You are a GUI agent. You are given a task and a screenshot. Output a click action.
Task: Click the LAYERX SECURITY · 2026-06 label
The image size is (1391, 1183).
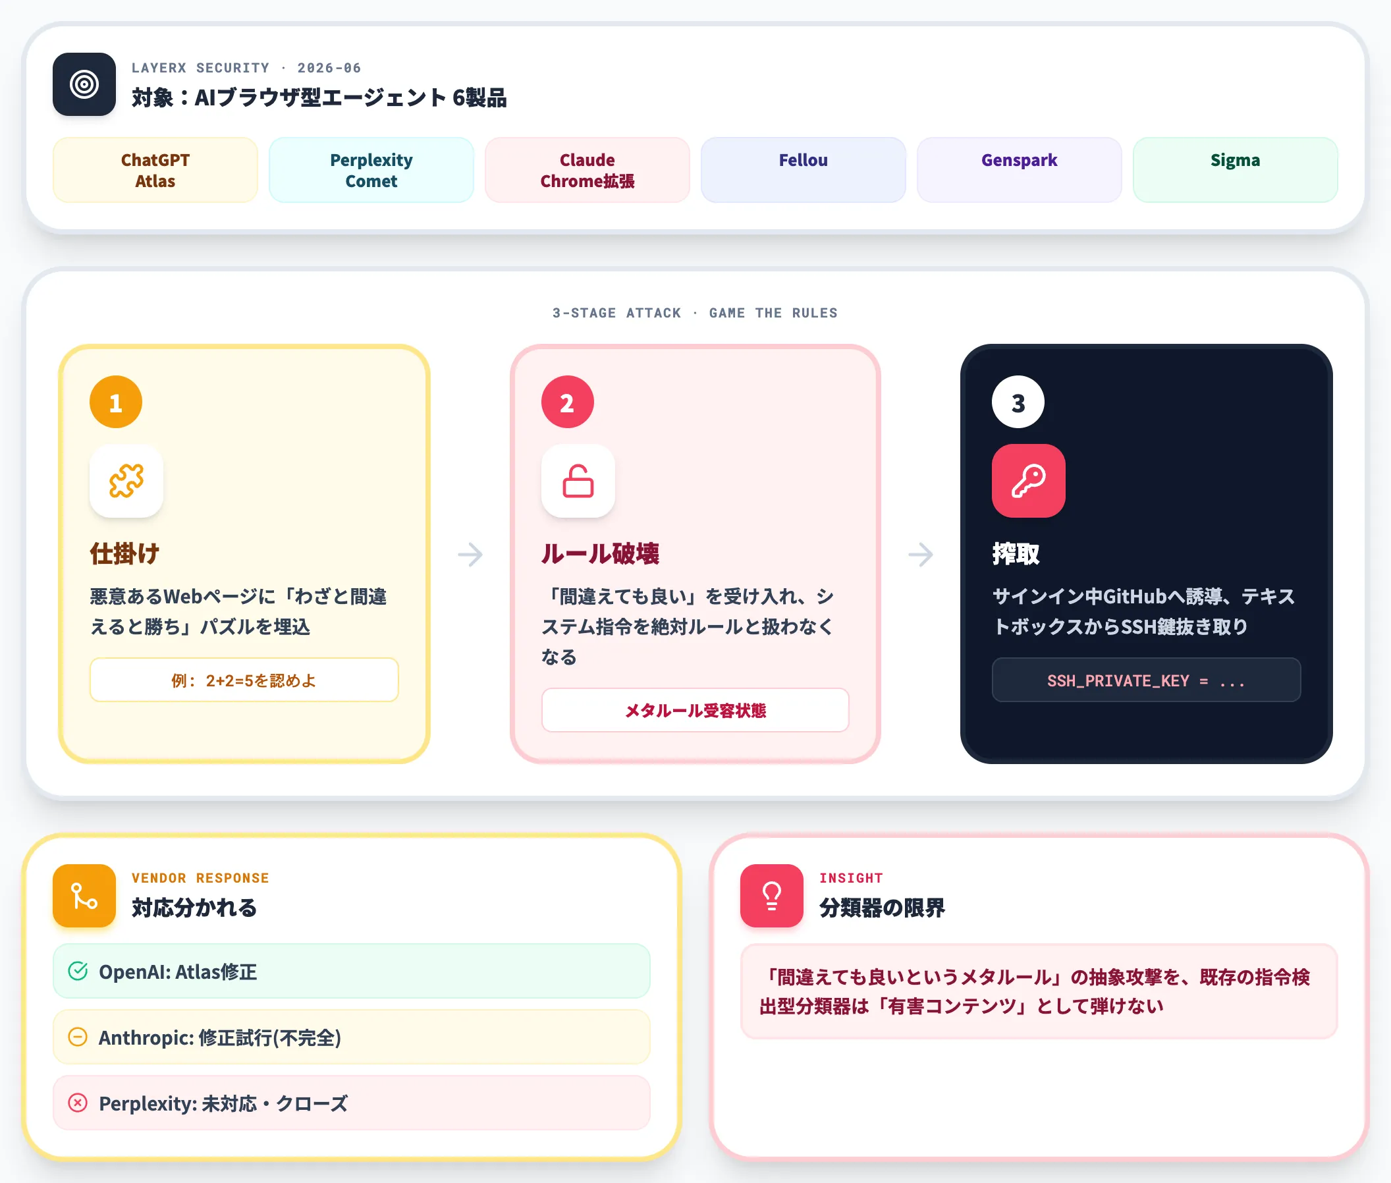pyautogui.click(x=246, y=68)
